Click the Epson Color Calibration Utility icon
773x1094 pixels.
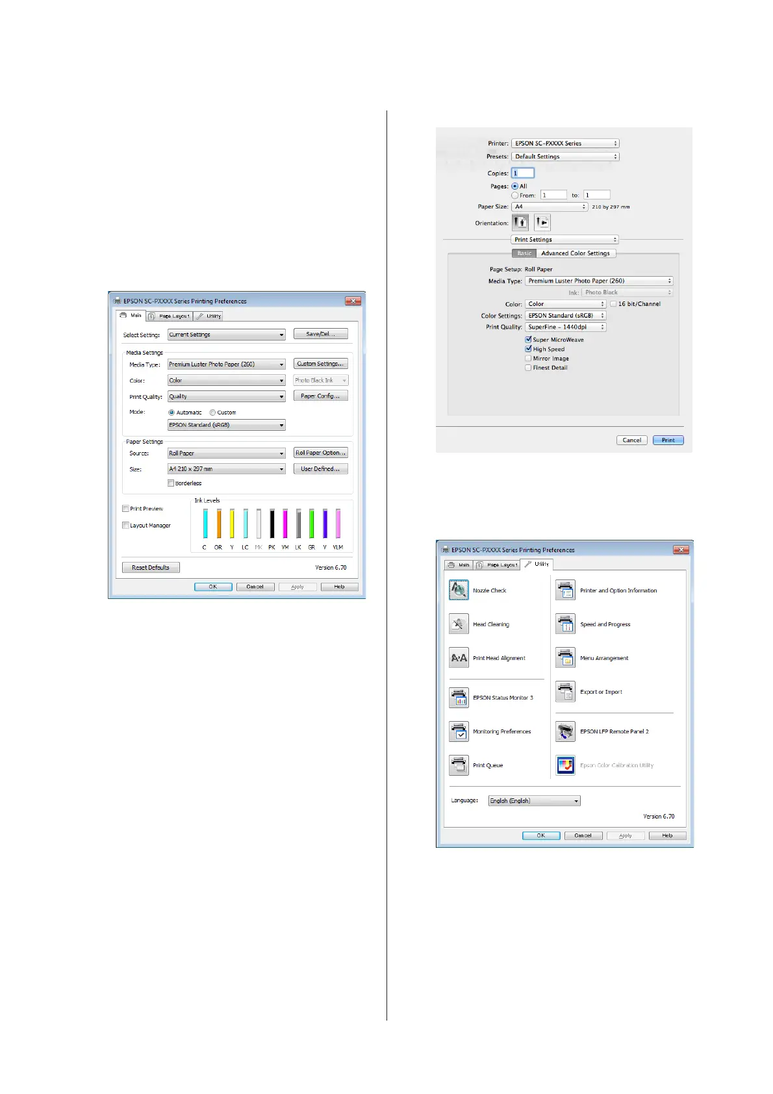tap(565, 765)
